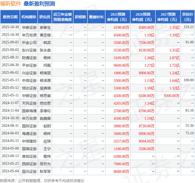Click the 2026预测净利润 column header
This screenshot has width=195, height=183.
(143, 17)
